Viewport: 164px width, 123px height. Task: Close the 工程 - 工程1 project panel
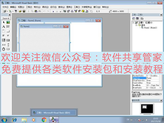(161, 15)
